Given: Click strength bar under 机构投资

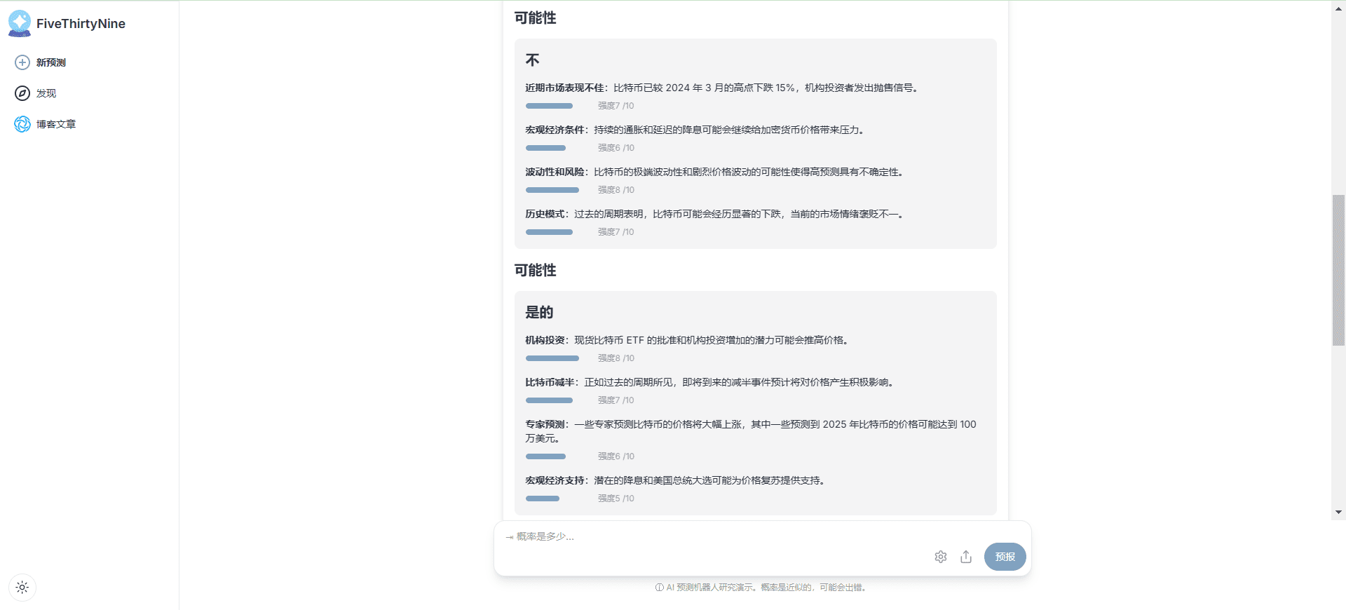Looking at the screenshot, I should click(552, 358).
